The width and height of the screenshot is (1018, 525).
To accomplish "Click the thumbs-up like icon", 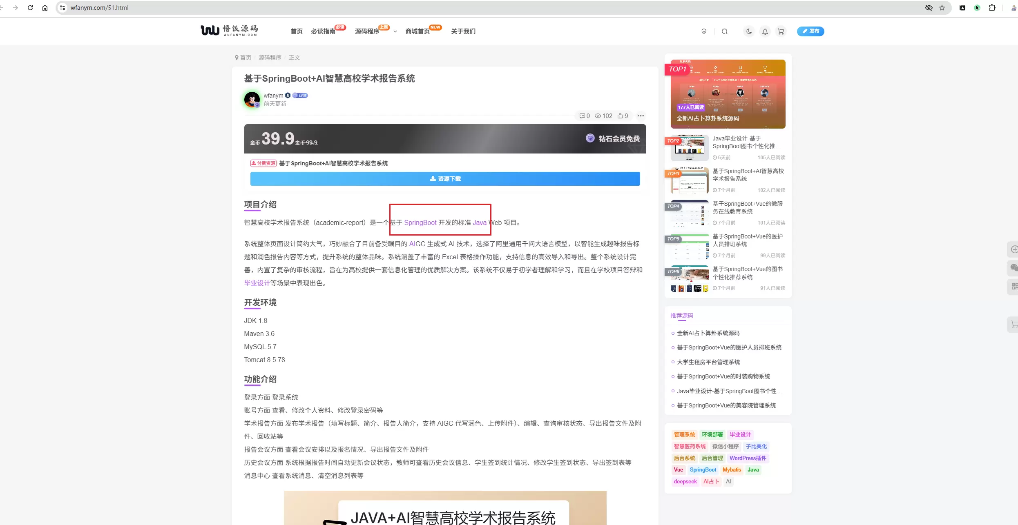I will (621, 116).
